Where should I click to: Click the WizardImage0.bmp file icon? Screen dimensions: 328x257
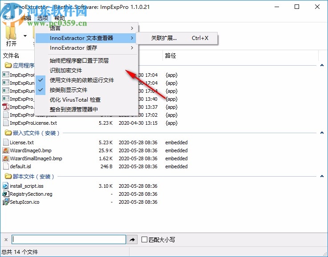point(6,150)
